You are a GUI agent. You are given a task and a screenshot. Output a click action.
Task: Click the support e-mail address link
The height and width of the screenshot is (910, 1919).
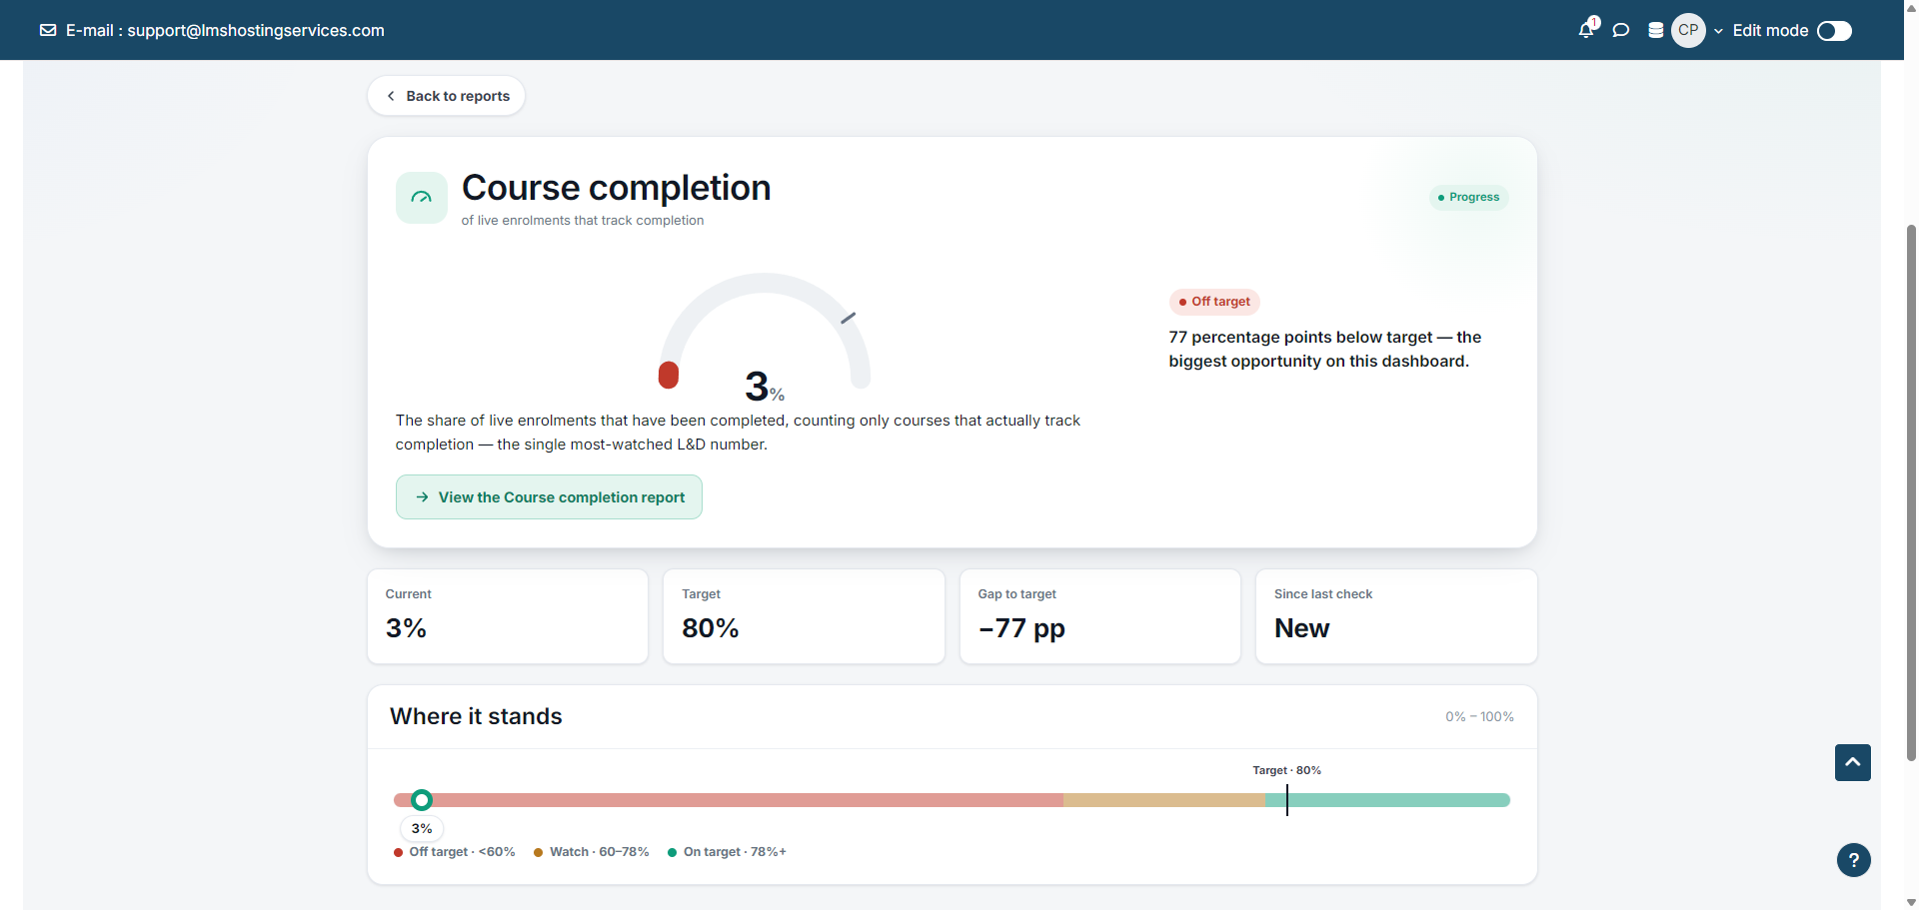[x=256, y=30]
